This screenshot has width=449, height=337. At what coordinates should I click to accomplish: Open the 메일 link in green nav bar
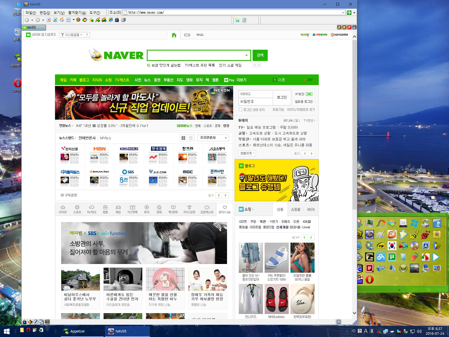(63, 80)
